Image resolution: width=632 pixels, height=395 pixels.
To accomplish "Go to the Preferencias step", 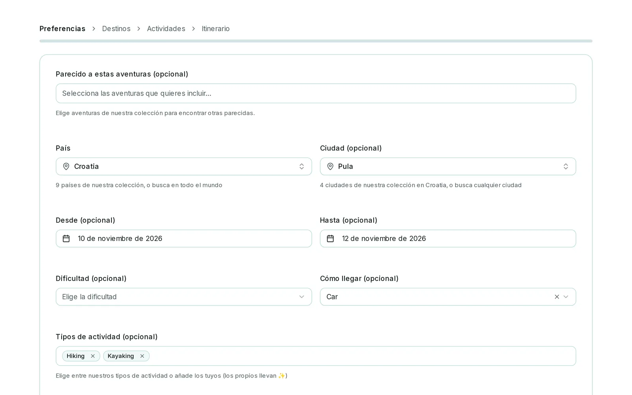I will click(x=62, y=28).
